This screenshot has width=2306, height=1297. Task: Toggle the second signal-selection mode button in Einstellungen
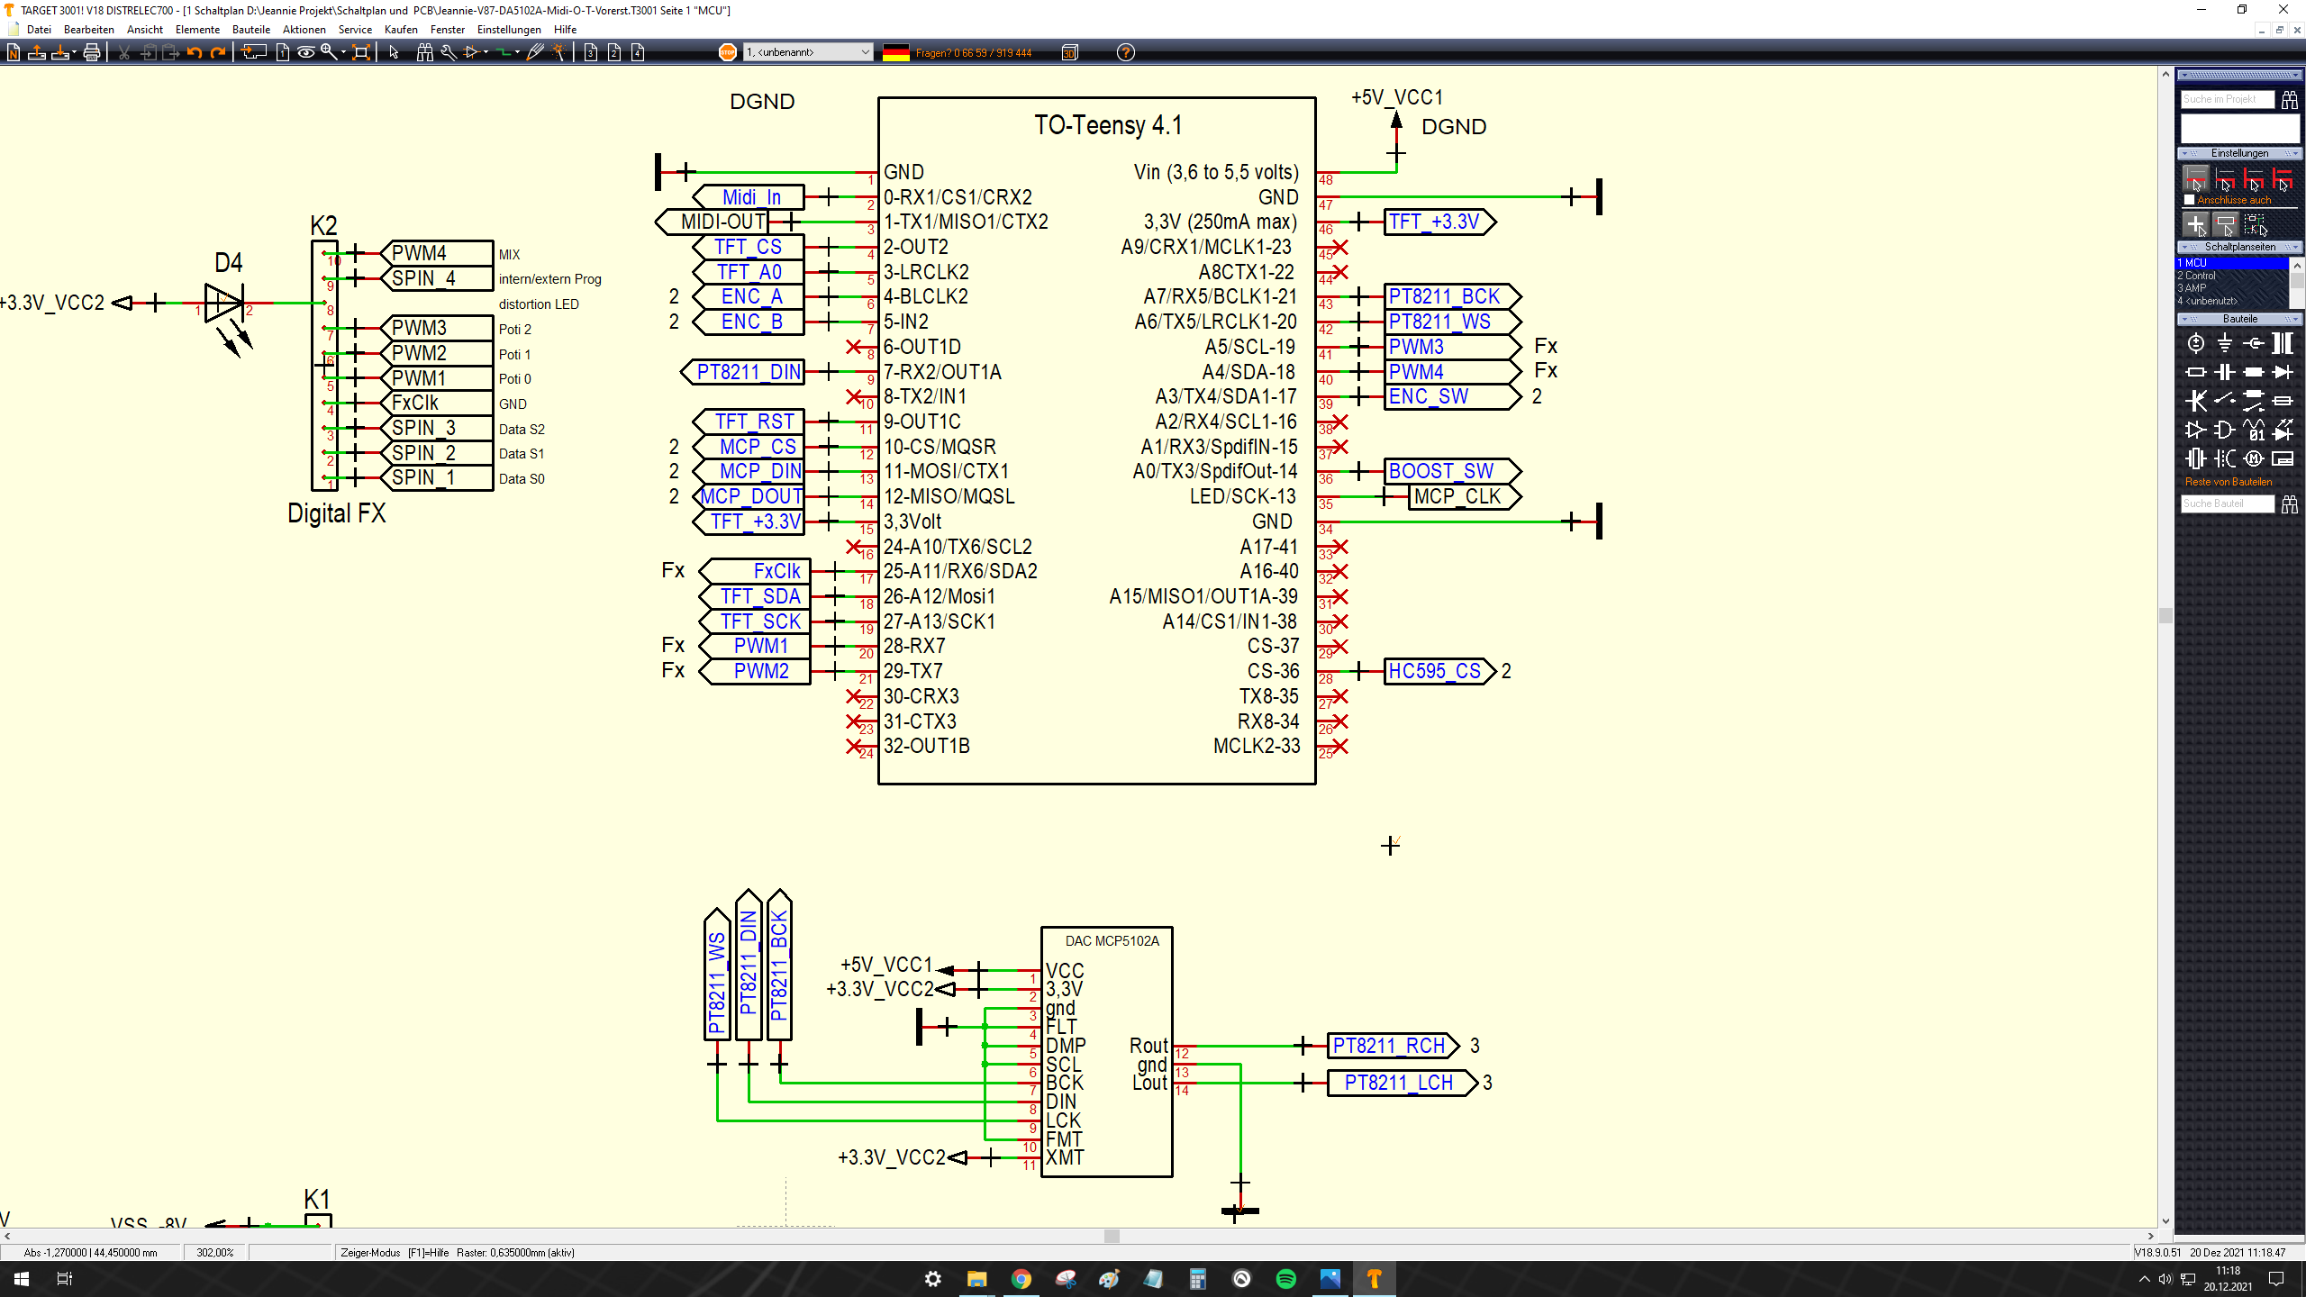2225,178
